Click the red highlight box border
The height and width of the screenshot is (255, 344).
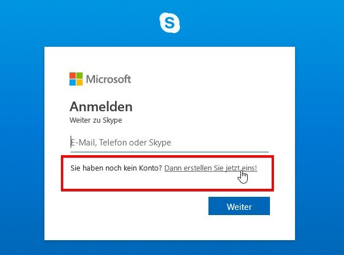pos(167,156)
